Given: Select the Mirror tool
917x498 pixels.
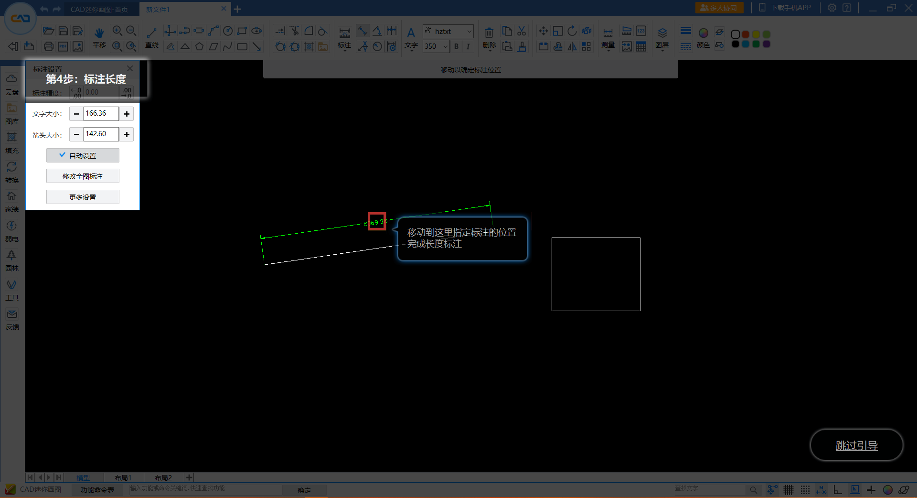Looking at the screenshot, I should coord(572,46).
